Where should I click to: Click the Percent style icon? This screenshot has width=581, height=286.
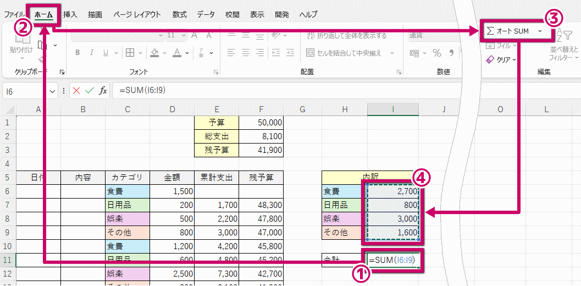pos(437,53)
